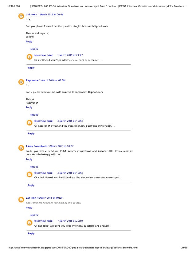Screen dimensions: 196x254
Task: Click interview mind avatar replying to Ashok Ponnekanti
Action: click(29, 174)
